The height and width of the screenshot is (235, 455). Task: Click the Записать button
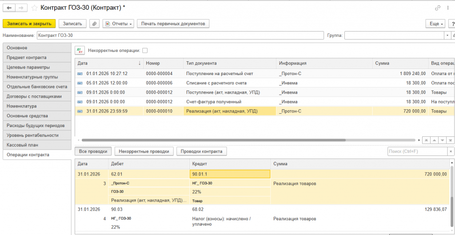pos(72,24)
